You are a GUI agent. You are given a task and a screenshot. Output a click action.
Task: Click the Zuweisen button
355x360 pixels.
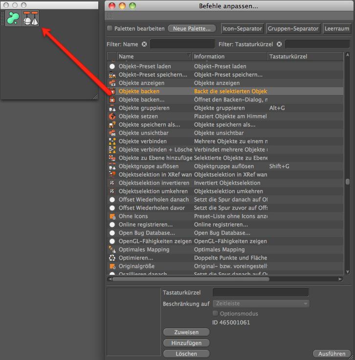[186, 332]
